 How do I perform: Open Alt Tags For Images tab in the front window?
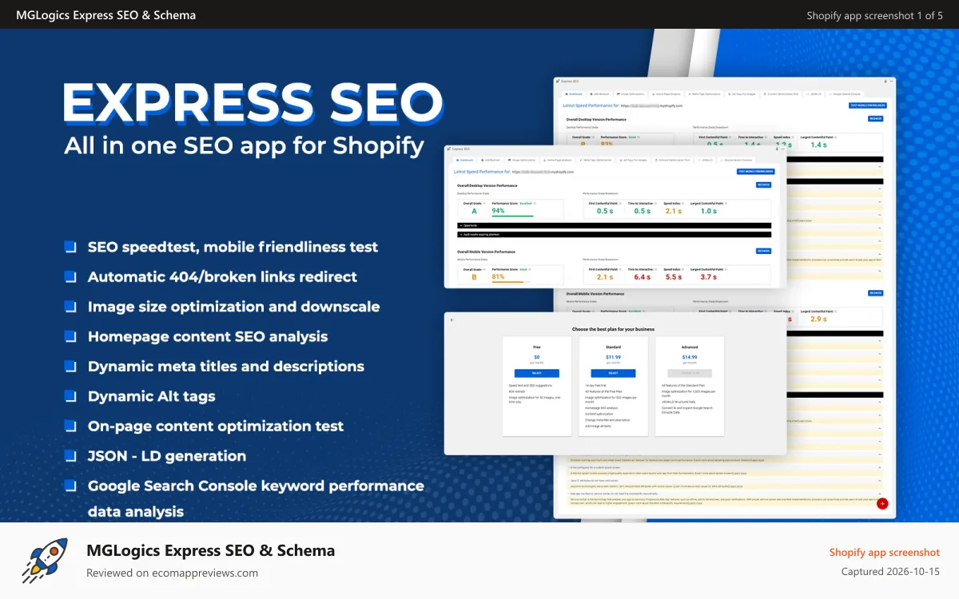pos(633,161)
